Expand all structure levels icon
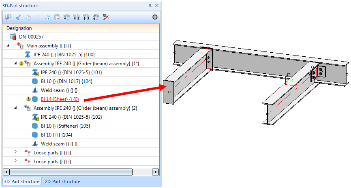This screenshot has height=188, width=351. pyautogui.click(x=96, y=17)
